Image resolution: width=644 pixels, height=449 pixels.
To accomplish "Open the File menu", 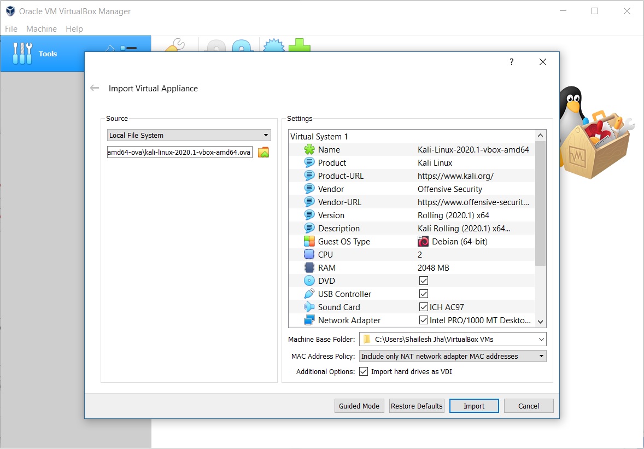I will point(11,29).
